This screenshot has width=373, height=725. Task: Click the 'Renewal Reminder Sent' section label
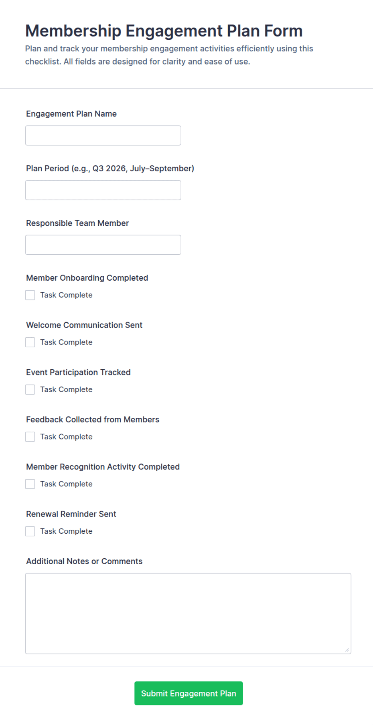pyautogui.click(x=71, y=514)
